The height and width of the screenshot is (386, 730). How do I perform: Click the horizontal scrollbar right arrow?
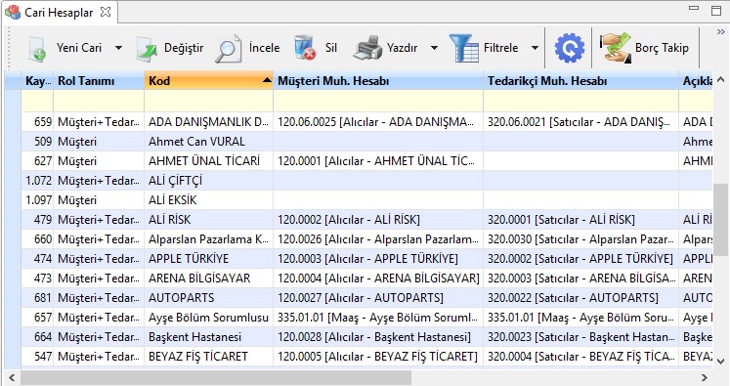tap(705, 377)
